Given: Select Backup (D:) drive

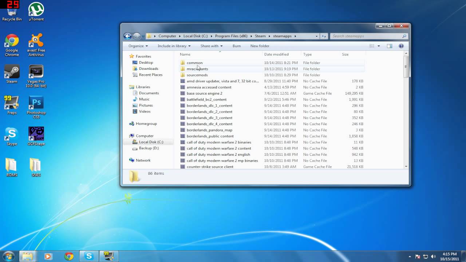Looking at the screenshot, I should [x=149, y=148].
